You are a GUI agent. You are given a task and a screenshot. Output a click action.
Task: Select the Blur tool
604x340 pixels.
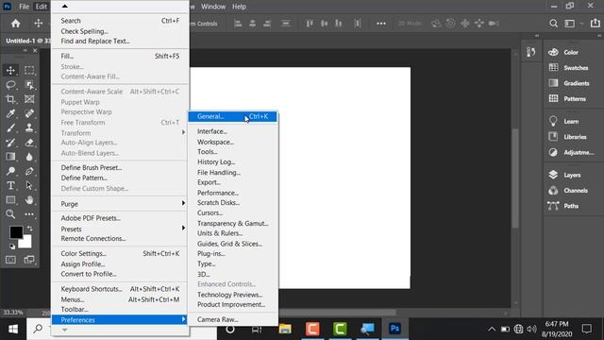click(x=29, y=157)
